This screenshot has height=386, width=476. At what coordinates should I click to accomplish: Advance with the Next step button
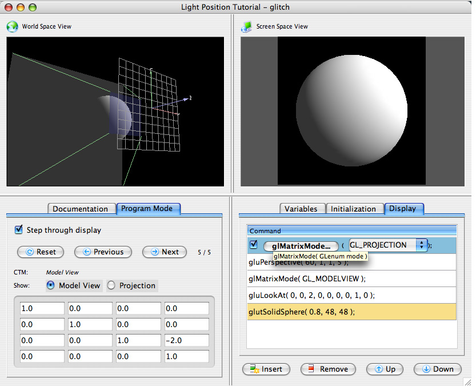tap(165, 252)
